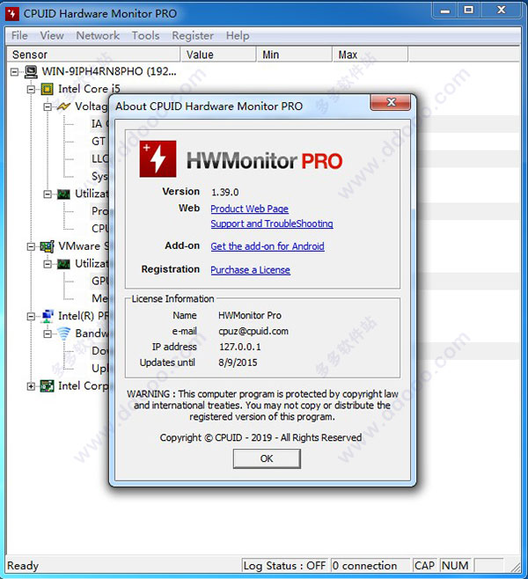Click the CAP indicator in status bar
This screenshot has width=528, height=579.
pyautogui.click(x=424, y=566)
